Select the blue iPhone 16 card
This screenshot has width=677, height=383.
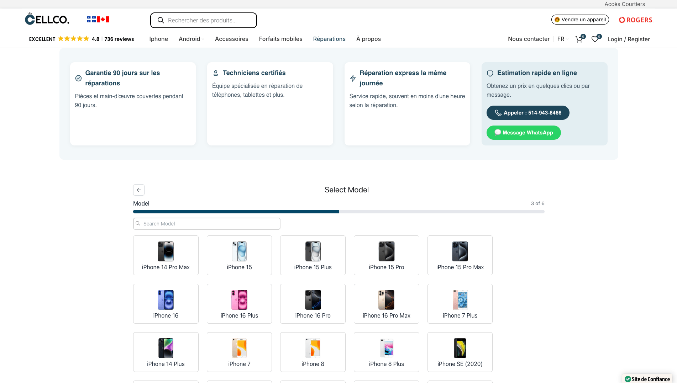[x=166, y=304]
